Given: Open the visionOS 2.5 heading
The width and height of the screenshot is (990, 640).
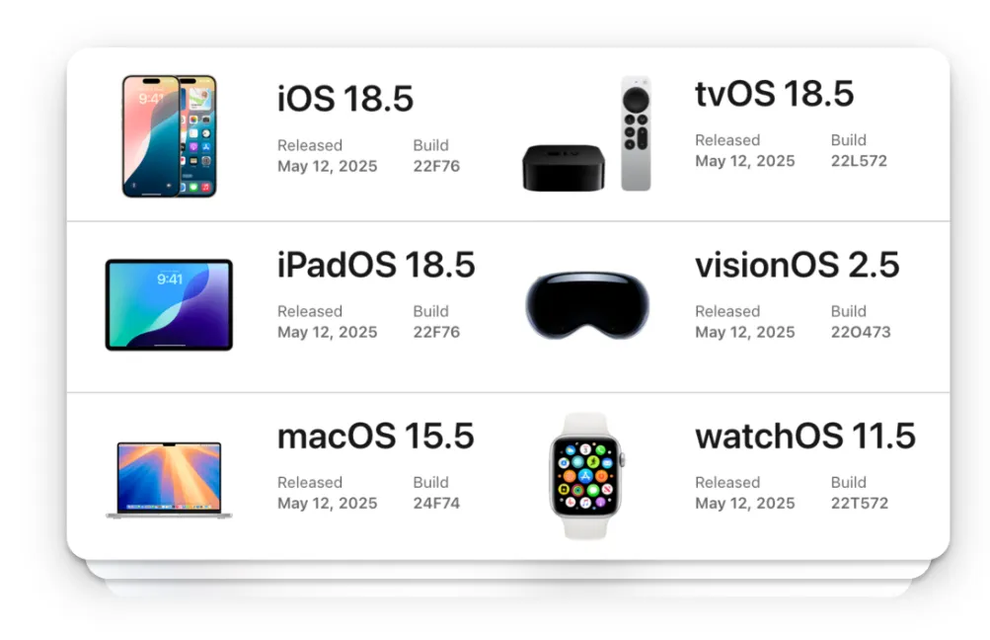Looking at the screenshot, I should (797, 266).
